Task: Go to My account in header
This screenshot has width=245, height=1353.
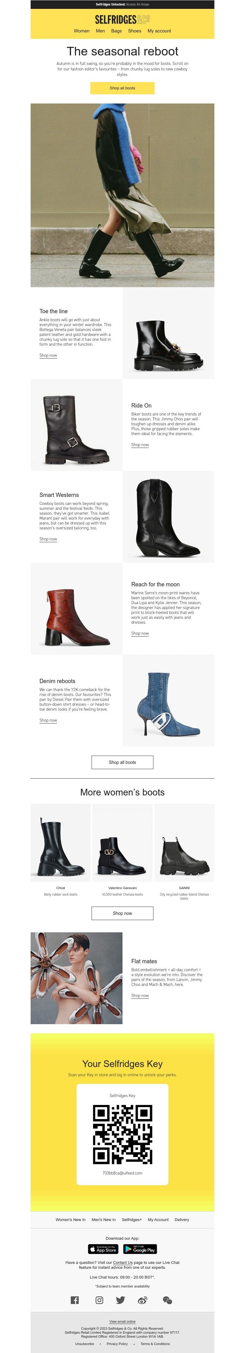Action: (159, 31)
